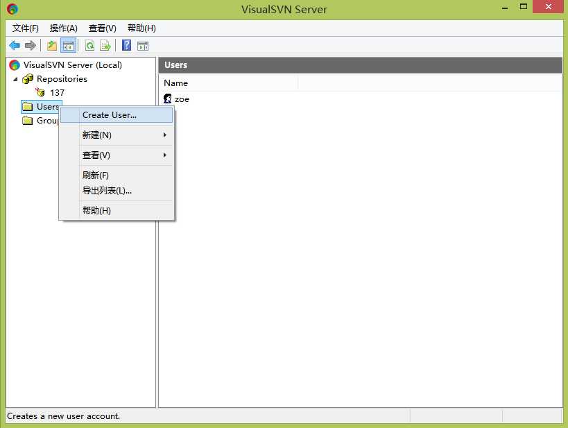This screenshot has height=428, width=568.
Task: Open the 帮助(H) menu in menu bar
Action: [x=141, y=28]
